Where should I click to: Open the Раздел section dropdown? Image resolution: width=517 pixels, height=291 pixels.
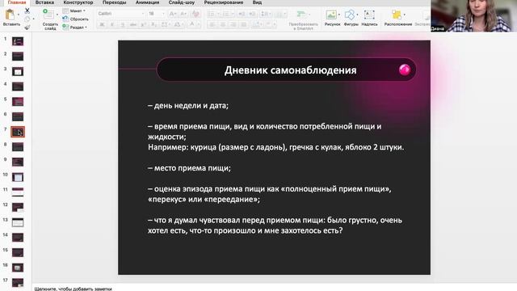pos(75,27)
